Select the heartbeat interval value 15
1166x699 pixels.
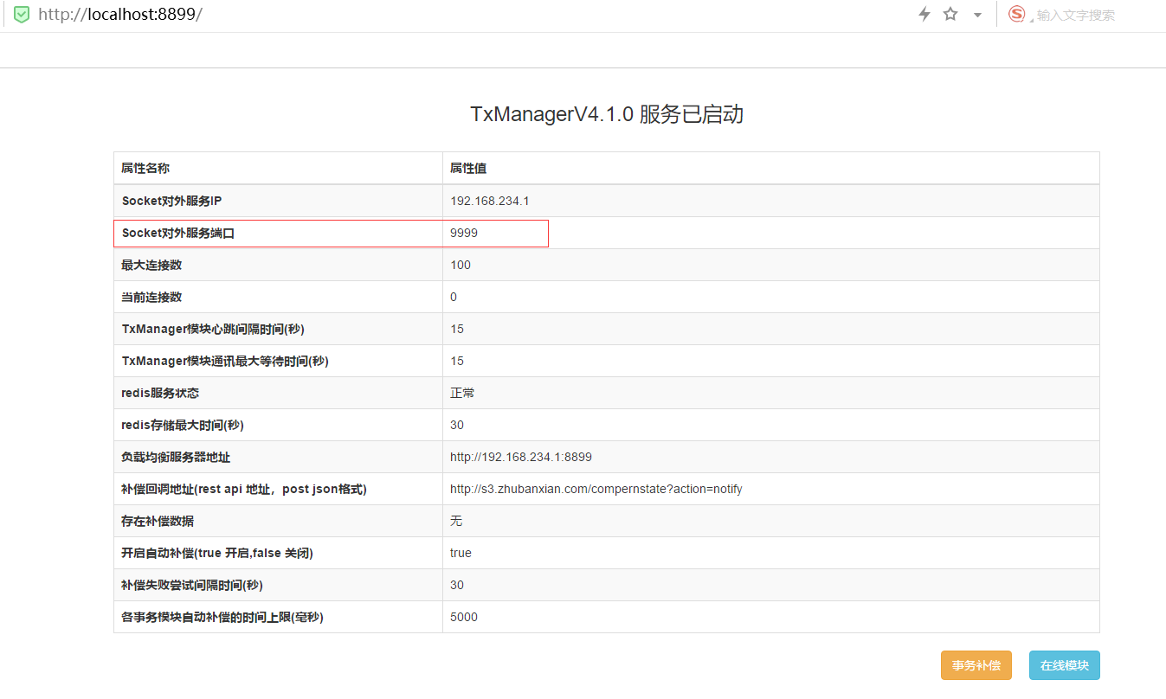click(457, 329)
